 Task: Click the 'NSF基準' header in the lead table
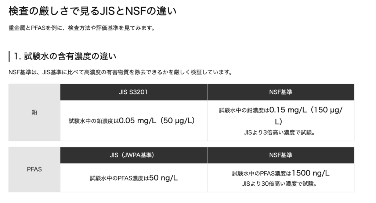(x=281, y=92)
